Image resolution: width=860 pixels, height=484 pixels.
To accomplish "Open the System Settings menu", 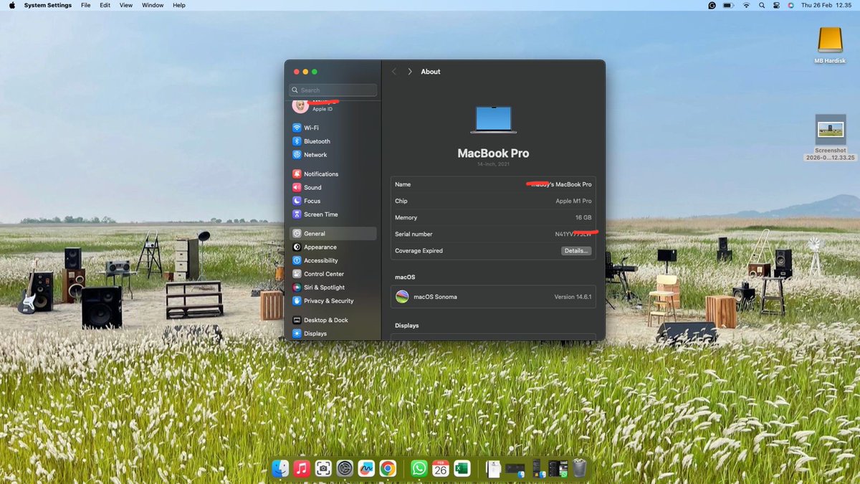I will [48, 5].
